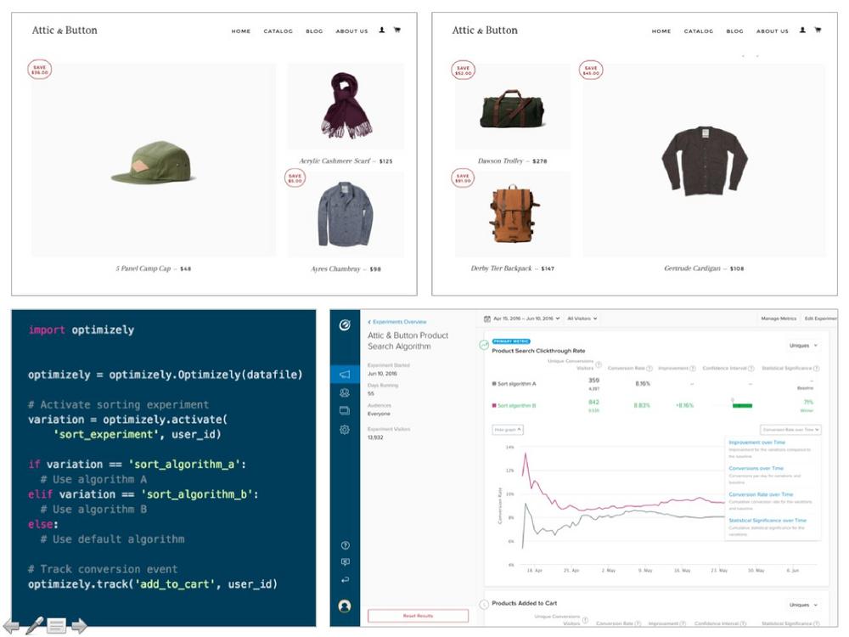The width and height of the screenshot is (849, 637).
Task: Expand the date range dropdown
Action: [522, 318]
